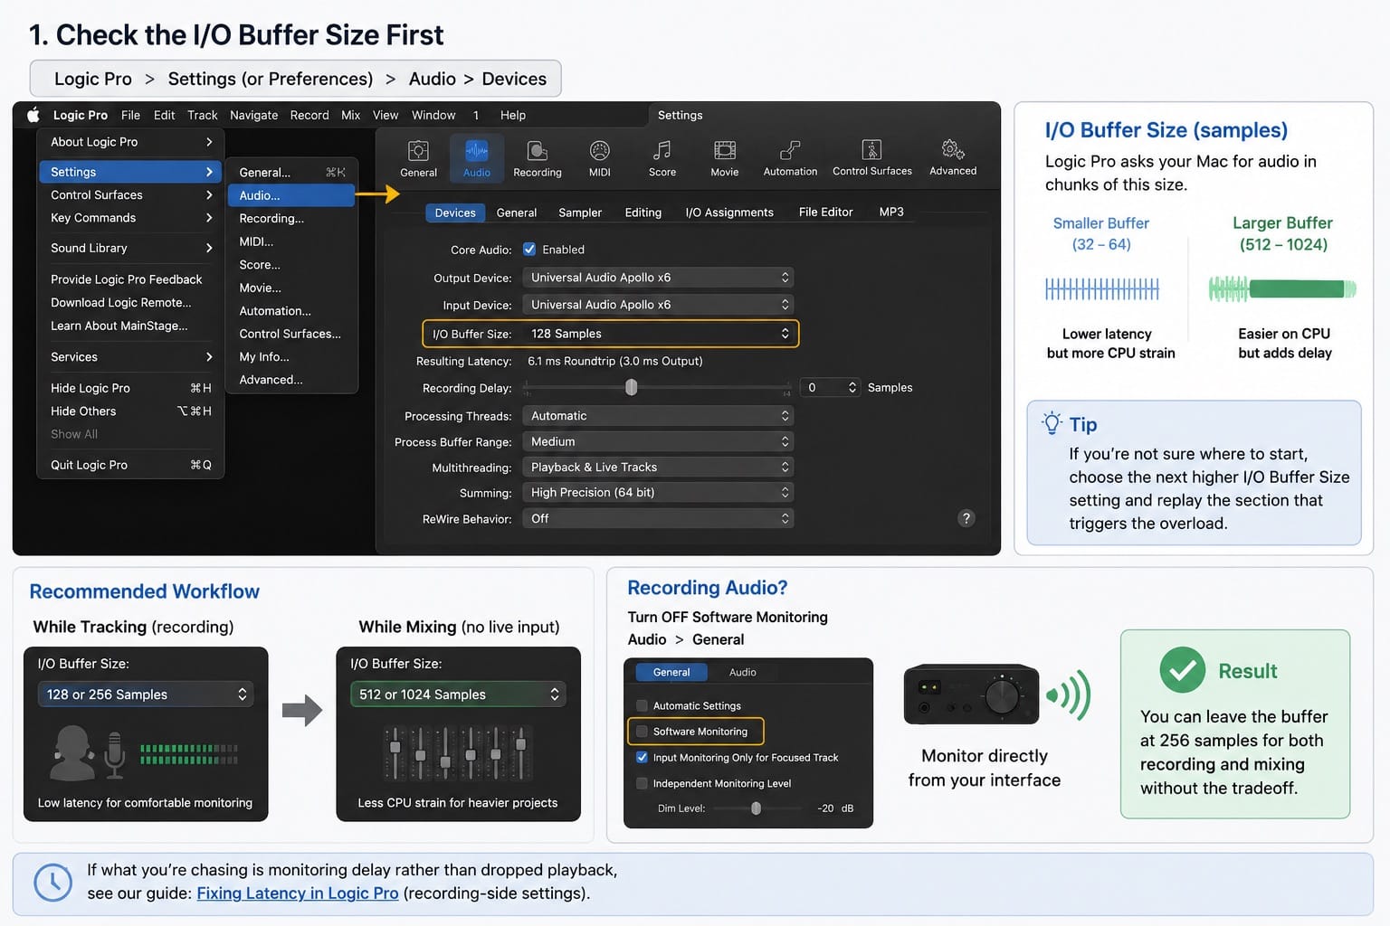1390x926 pixels.
Task: Open the Processing Threads dropdown
Action: point(658,416)
